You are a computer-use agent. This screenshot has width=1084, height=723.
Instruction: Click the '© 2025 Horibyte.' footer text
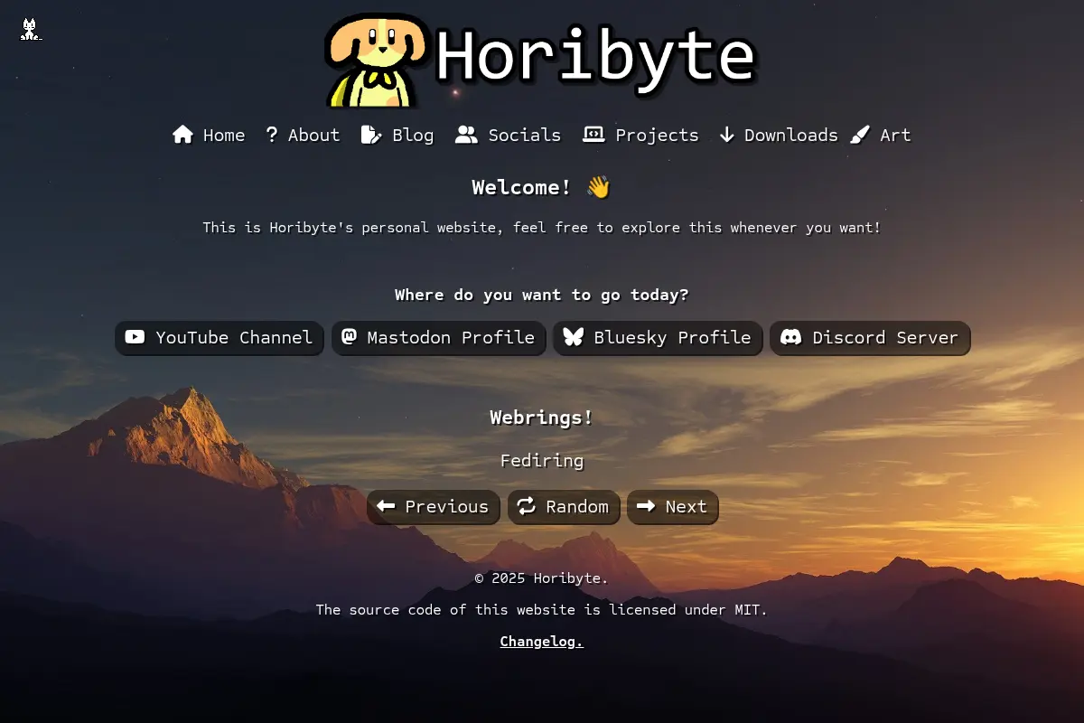pos(542,578)
